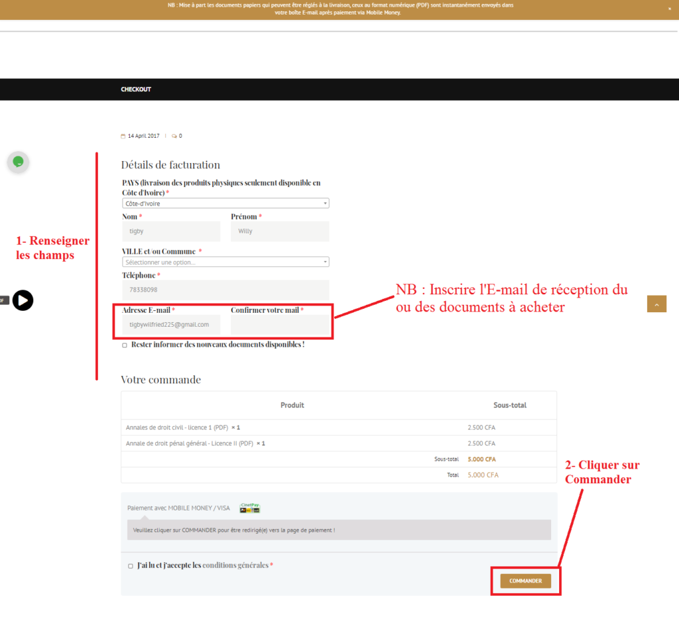Click the 'Confirmer votre mail' field
679x633 pixels.
(281, 325)
